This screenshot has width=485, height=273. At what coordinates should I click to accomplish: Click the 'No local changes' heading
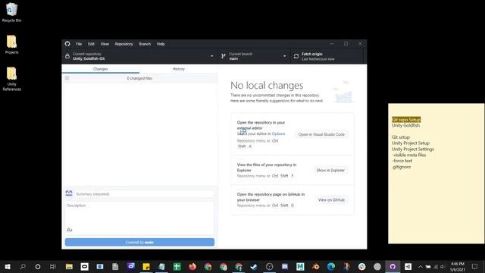click(x=267, y=85)
